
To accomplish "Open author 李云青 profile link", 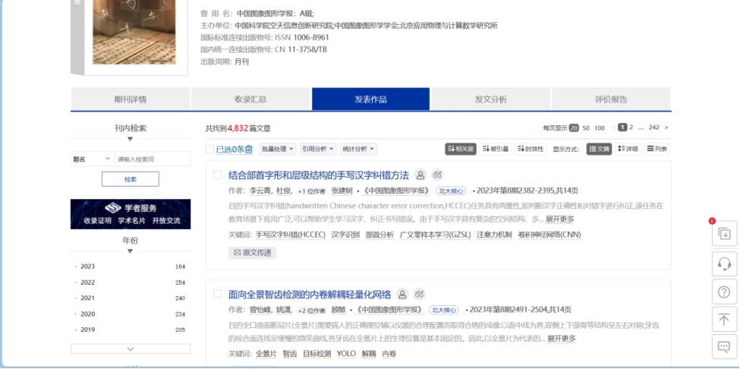I will pyautogui.click(x=260, y=191).
